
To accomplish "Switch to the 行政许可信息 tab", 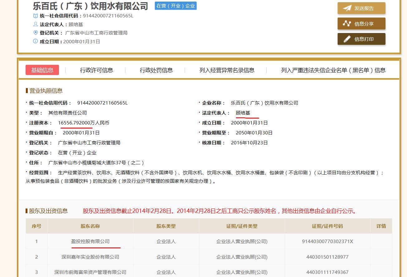I will point(96,70).
